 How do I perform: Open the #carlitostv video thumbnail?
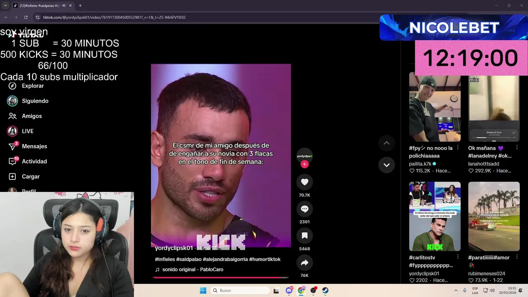click(x=435, y=216)
